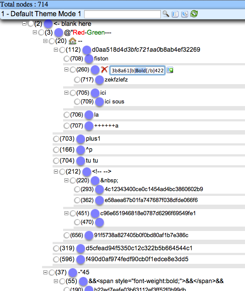The image size is (245, 291).
Task: Click the blue circle of node 3
Action: coord(59,32)
